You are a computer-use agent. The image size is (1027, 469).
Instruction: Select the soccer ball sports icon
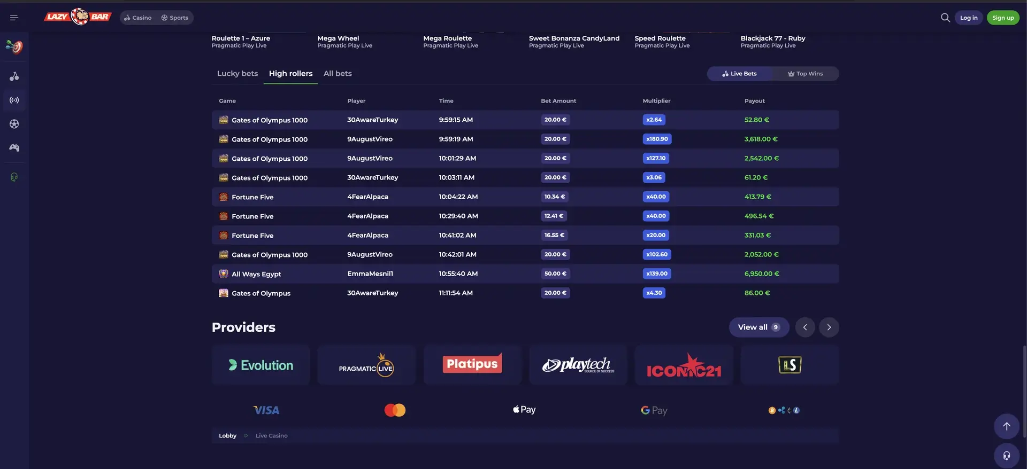(14, 124)
